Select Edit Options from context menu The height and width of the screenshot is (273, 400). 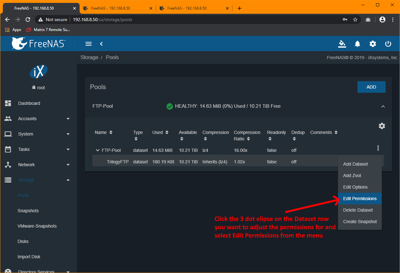[x=360, y=187]
